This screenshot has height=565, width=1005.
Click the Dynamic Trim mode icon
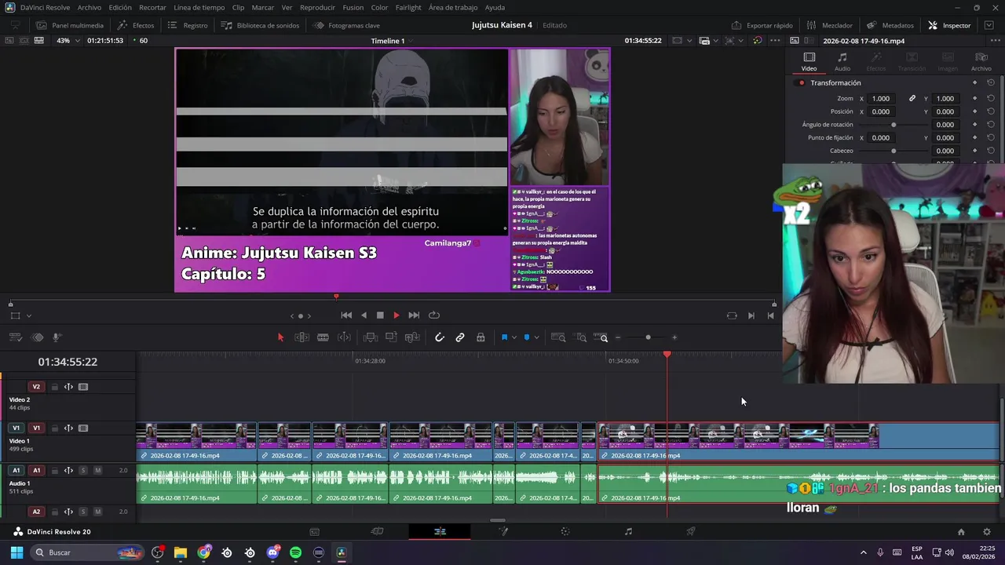pos(344,337)
